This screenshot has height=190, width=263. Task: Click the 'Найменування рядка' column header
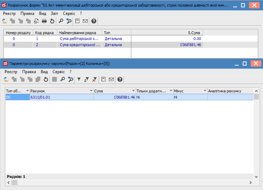tap(80, 33)
